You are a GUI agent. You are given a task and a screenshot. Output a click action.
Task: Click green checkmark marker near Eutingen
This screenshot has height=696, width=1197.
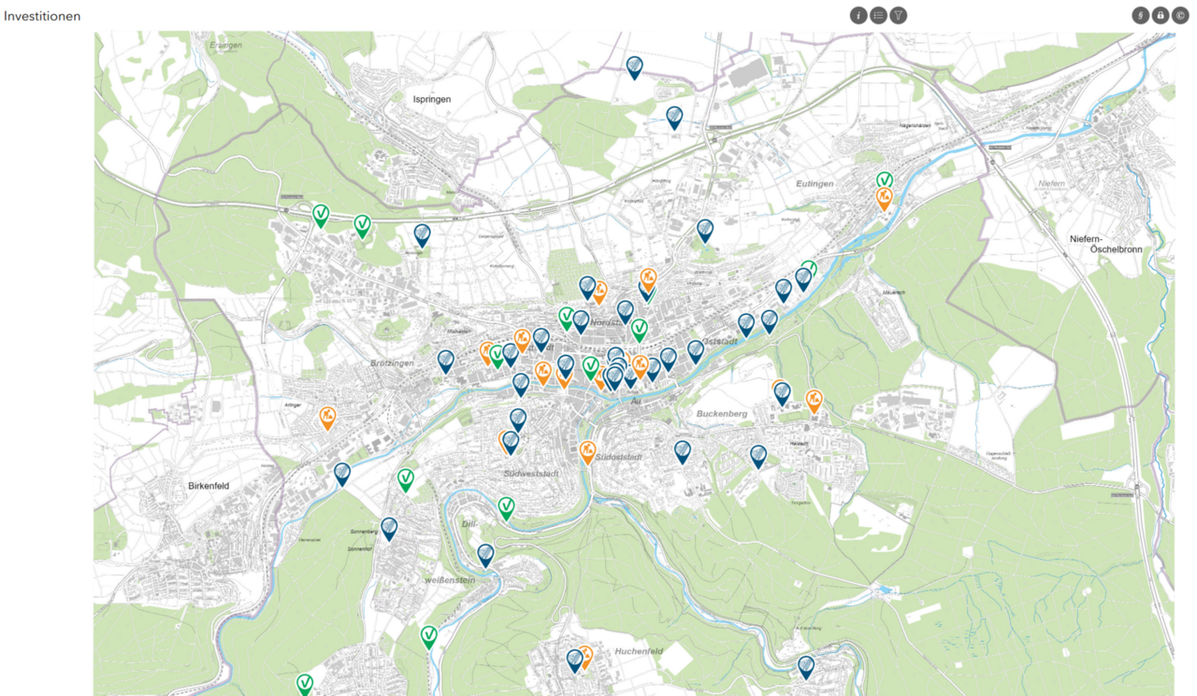click(885, 179)
